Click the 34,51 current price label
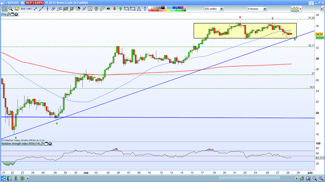 (x=319, y=34)
